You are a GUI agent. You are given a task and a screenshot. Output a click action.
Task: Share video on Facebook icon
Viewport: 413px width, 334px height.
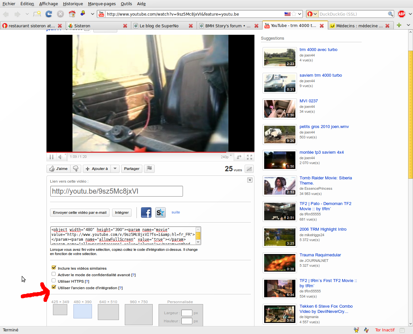pos(146,212)
